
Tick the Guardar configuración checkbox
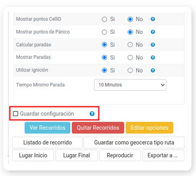click(15, 114)
